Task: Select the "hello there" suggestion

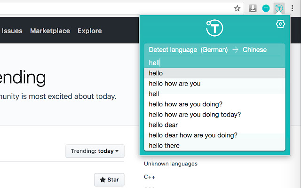Action: tap(164, 146)
